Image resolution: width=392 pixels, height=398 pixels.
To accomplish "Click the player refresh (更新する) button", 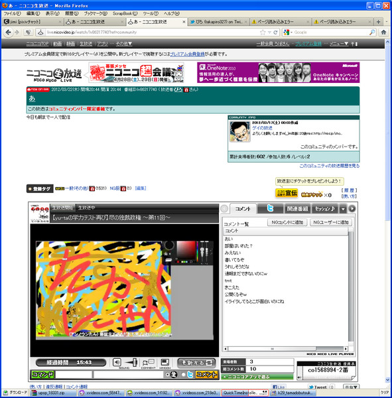I will point(196,363).
